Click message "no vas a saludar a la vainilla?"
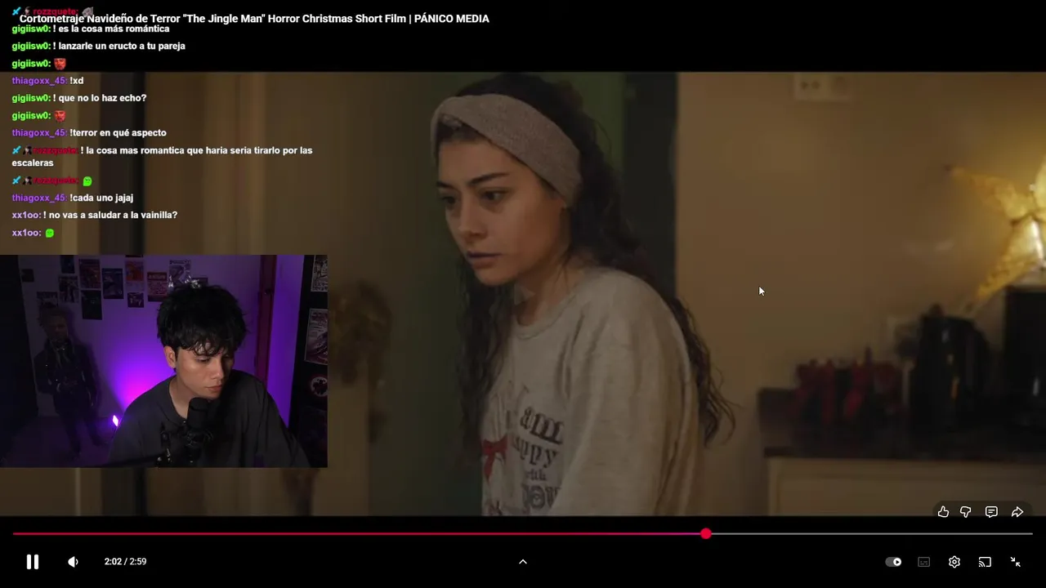Image resolution: width=1046 pixels, height=588 pixels. (x=110, y=216)
